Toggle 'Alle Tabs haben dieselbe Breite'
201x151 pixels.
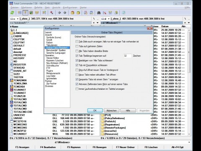pyautogui.click(x=77, y=51)
